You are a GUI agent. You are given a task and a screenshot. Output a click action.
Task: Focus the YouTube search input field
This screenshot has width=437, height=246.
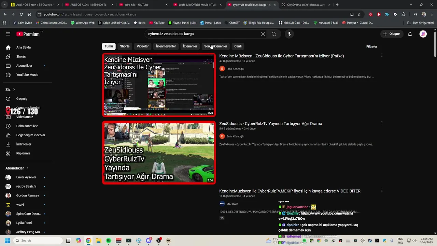tap(202, 34)
